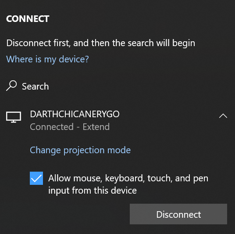Select the Search label text
Viewport: 235px width, 234px height.
(x=36, y=86)
